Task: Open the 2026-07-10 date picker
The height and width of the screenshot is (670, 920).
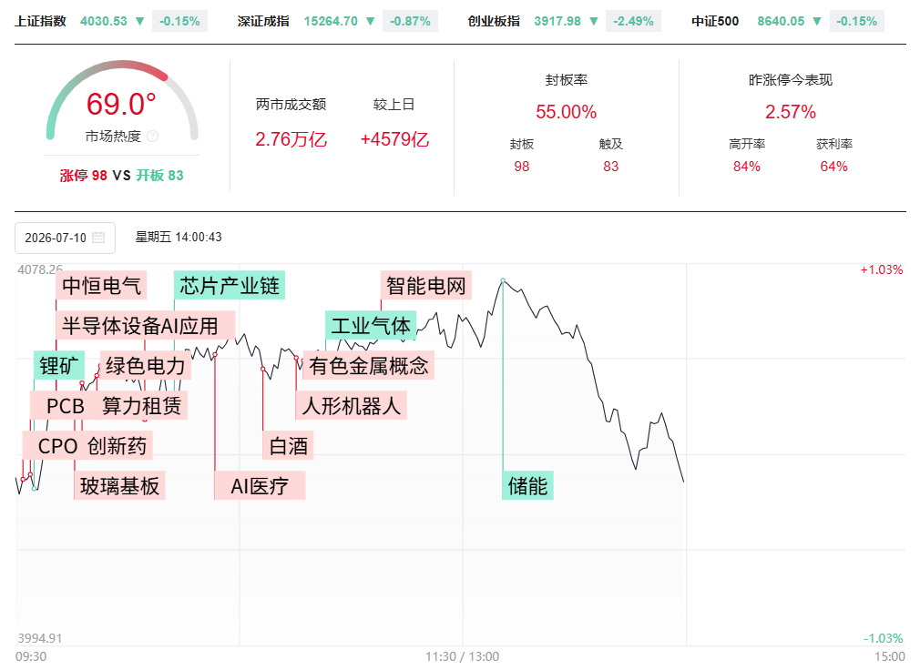Action: 65,238
